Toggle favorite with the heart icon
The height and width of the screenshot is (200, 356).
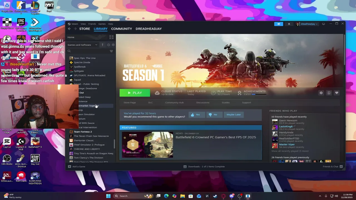point(337,93)
